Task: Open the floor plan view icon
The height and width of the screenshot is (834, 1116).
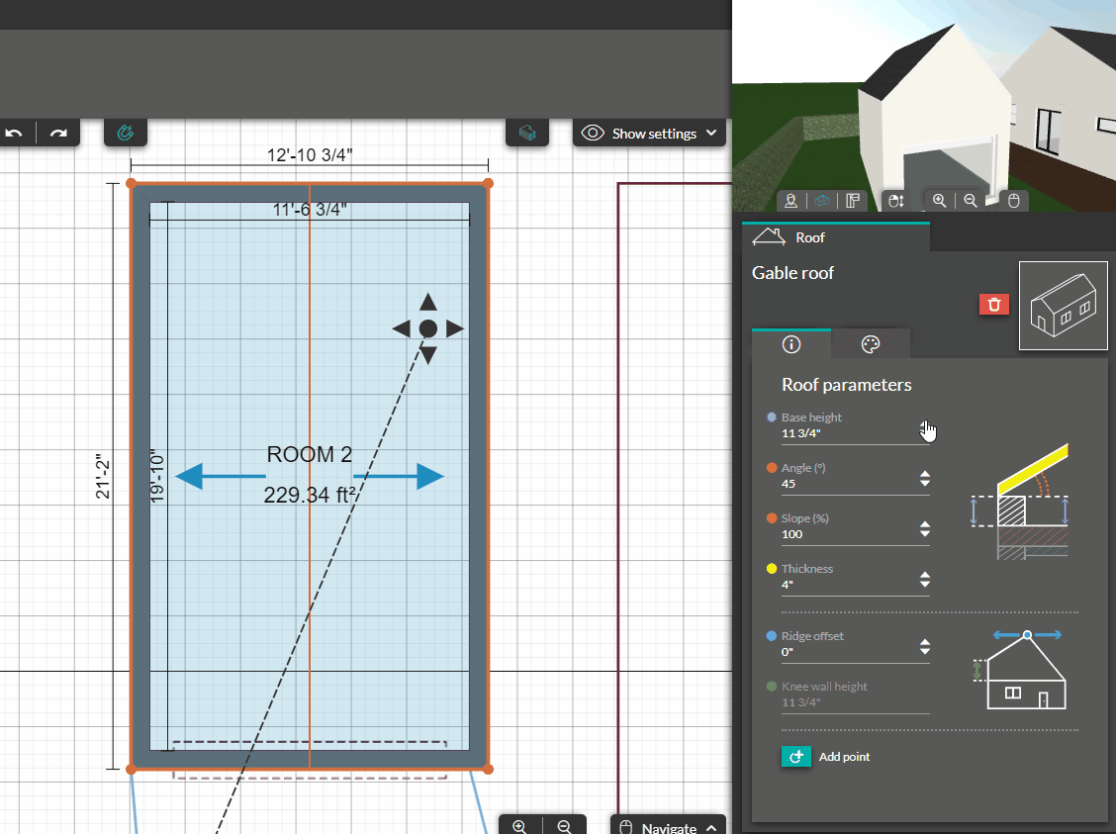Action: [x=853, y=200]
